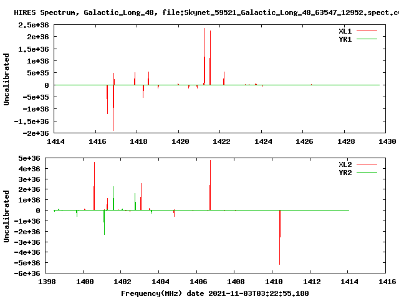Click the 1428 tick label on top x-axis

point(346,141)
